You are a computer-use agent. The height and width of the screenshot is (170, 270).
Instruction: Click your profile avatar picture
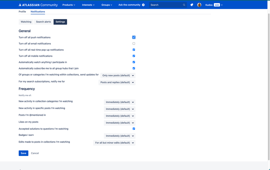pyautogui.click(x=199, y=5)
